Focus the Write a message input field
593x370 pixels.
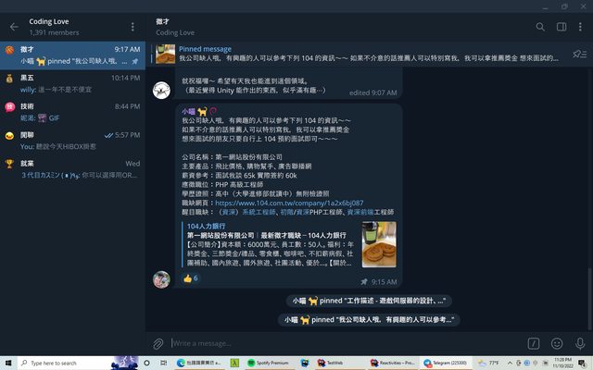click(343, 343)
